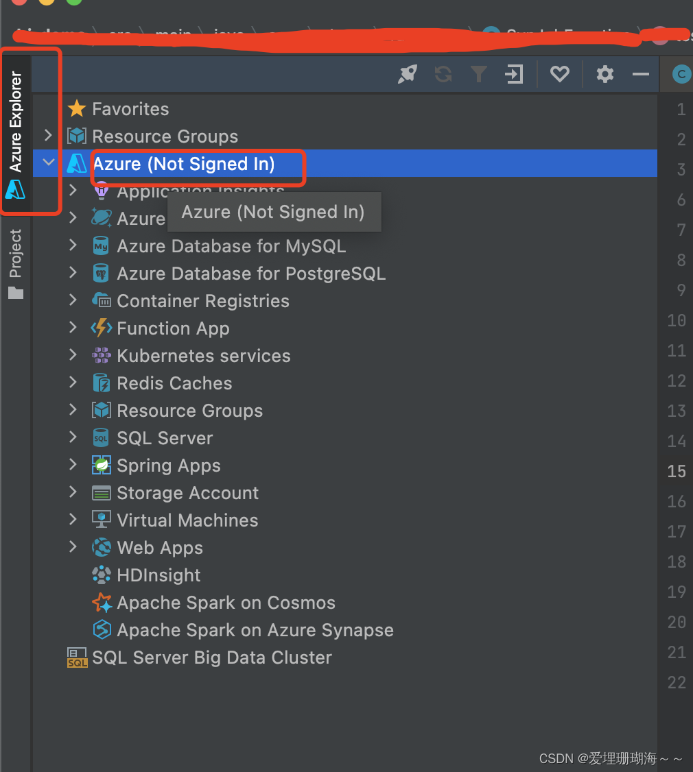Expand the Storage Account node

[73, 492]
